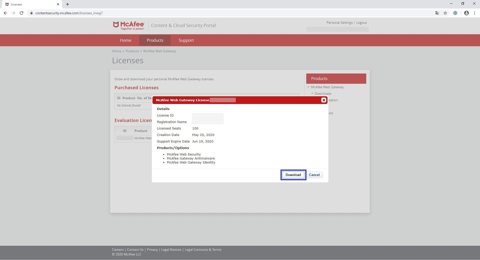Open a new browser tab with the plus icon
This screenshot has width=480, height=260.
pos(67,4)
